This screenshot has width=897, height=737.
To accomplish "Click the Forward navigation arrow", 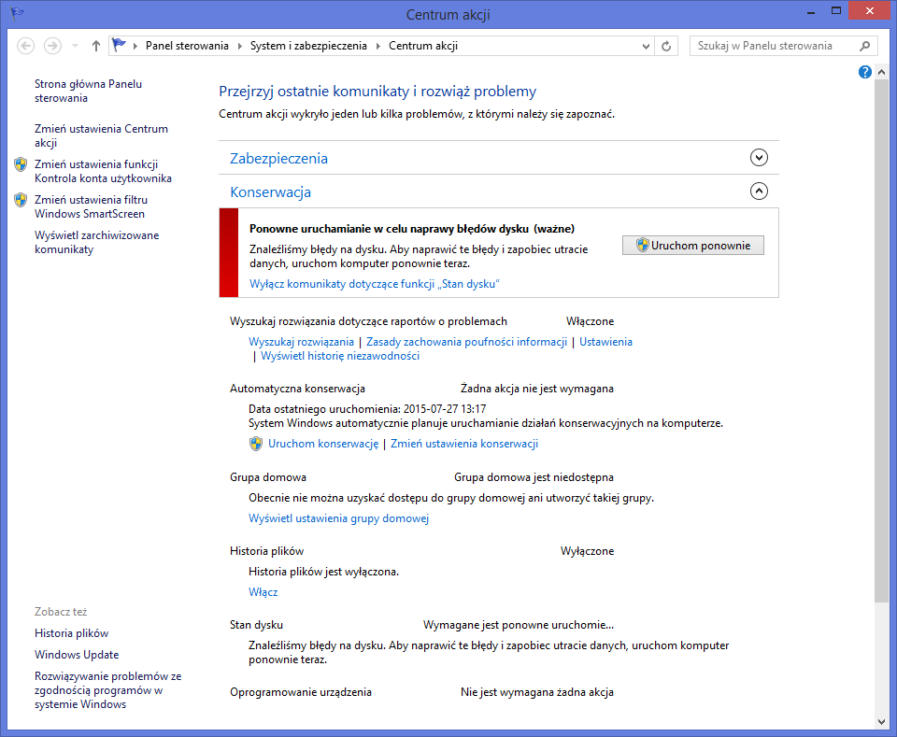I will 52,46.
